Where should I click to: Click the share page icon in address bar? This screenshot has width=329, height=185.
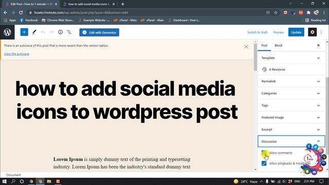pos(268,12)
